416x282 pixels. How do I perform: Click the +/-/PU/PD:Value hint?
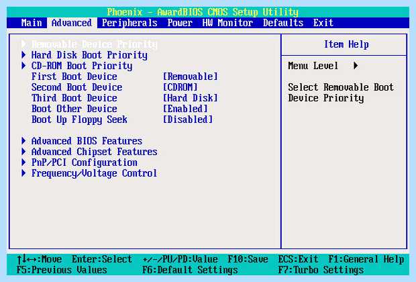click(180, 259)
